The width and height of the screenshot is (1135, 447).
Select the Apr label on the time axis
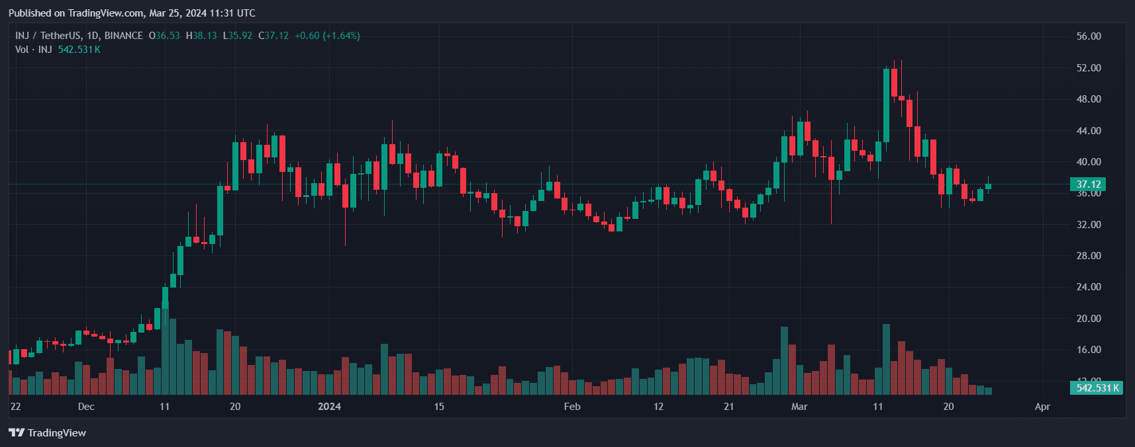pyautogui.click(x=1042, y=407)
